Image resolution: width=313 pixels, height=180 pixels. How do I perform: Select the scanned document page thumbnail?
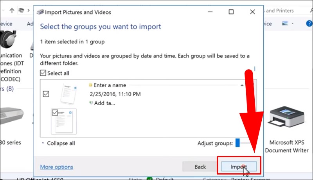[64, 121]
